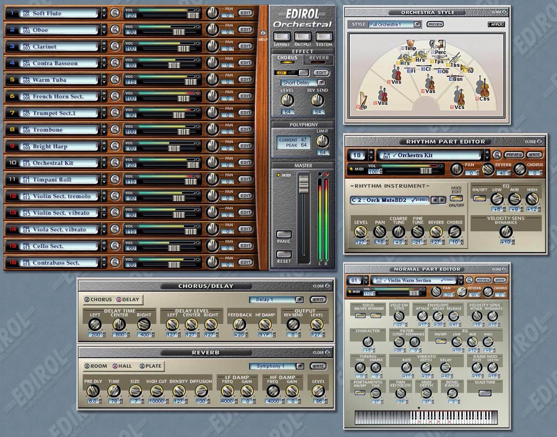
Task: Select Harp icon in orchestra layout
Action: (x=363, y=101)
